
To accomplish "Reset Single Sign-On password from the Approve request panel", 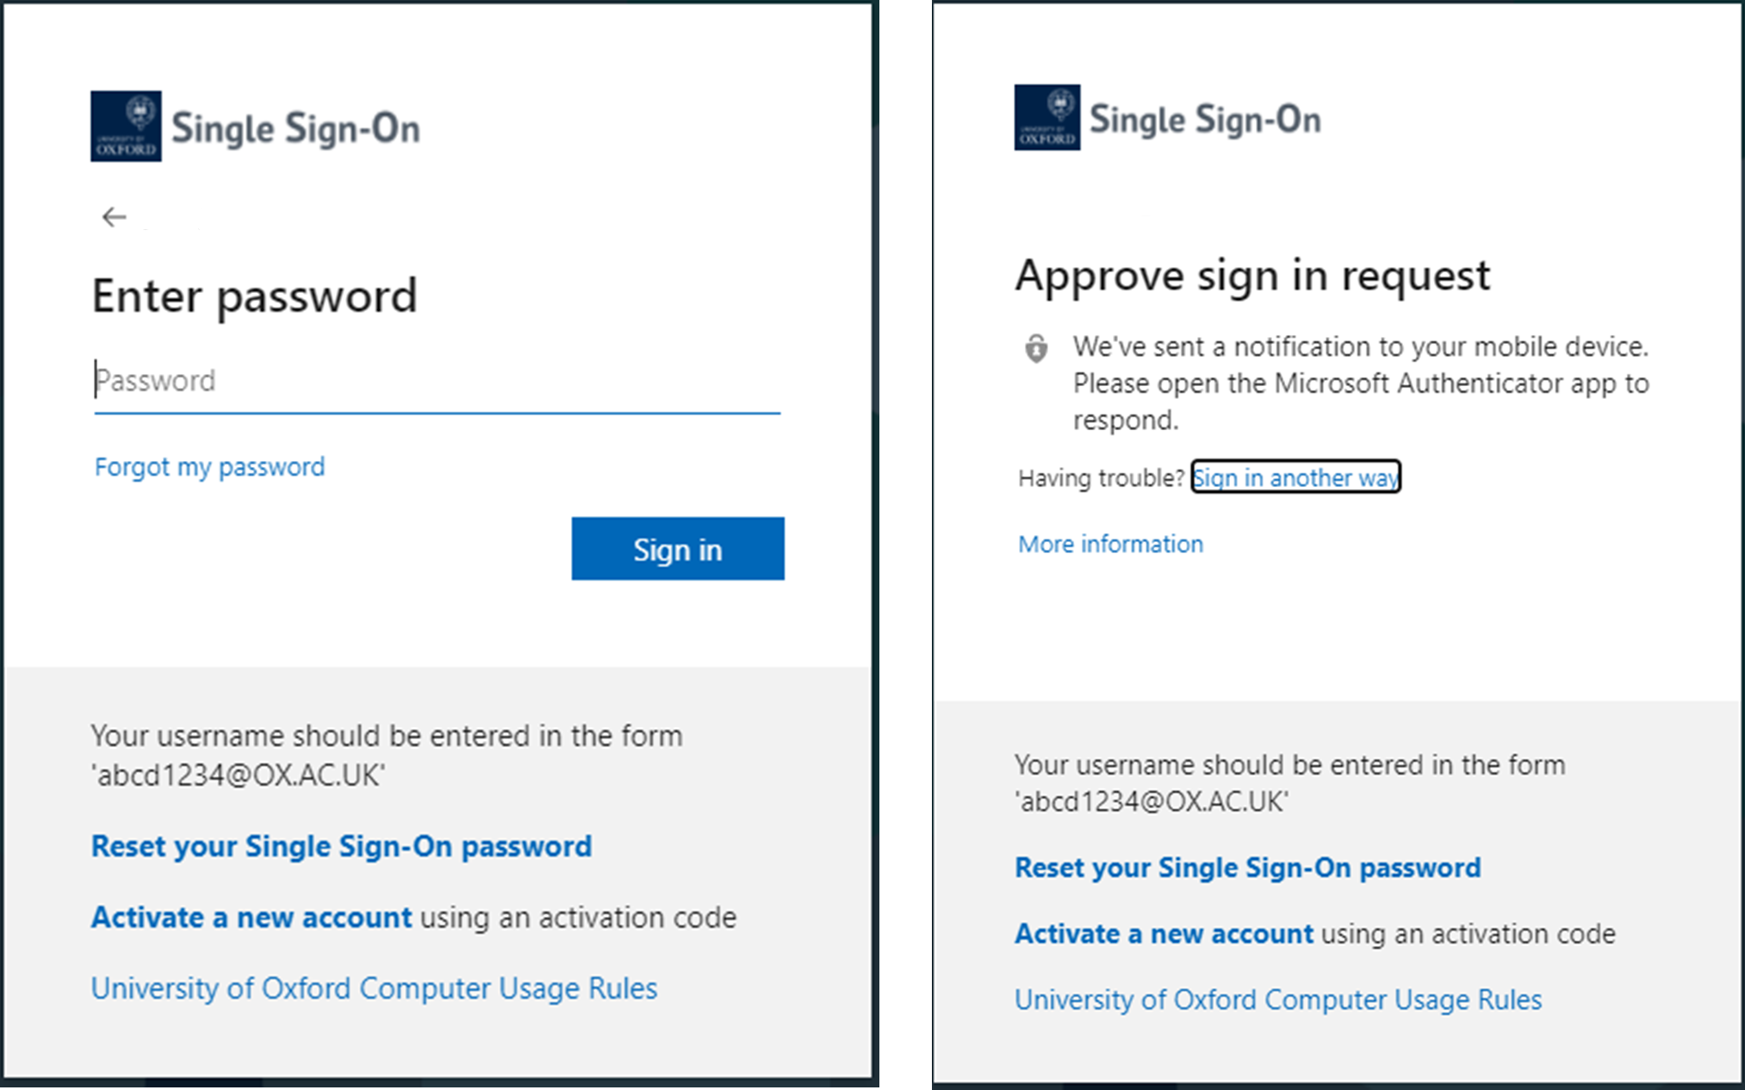I will coord(1247,868).
